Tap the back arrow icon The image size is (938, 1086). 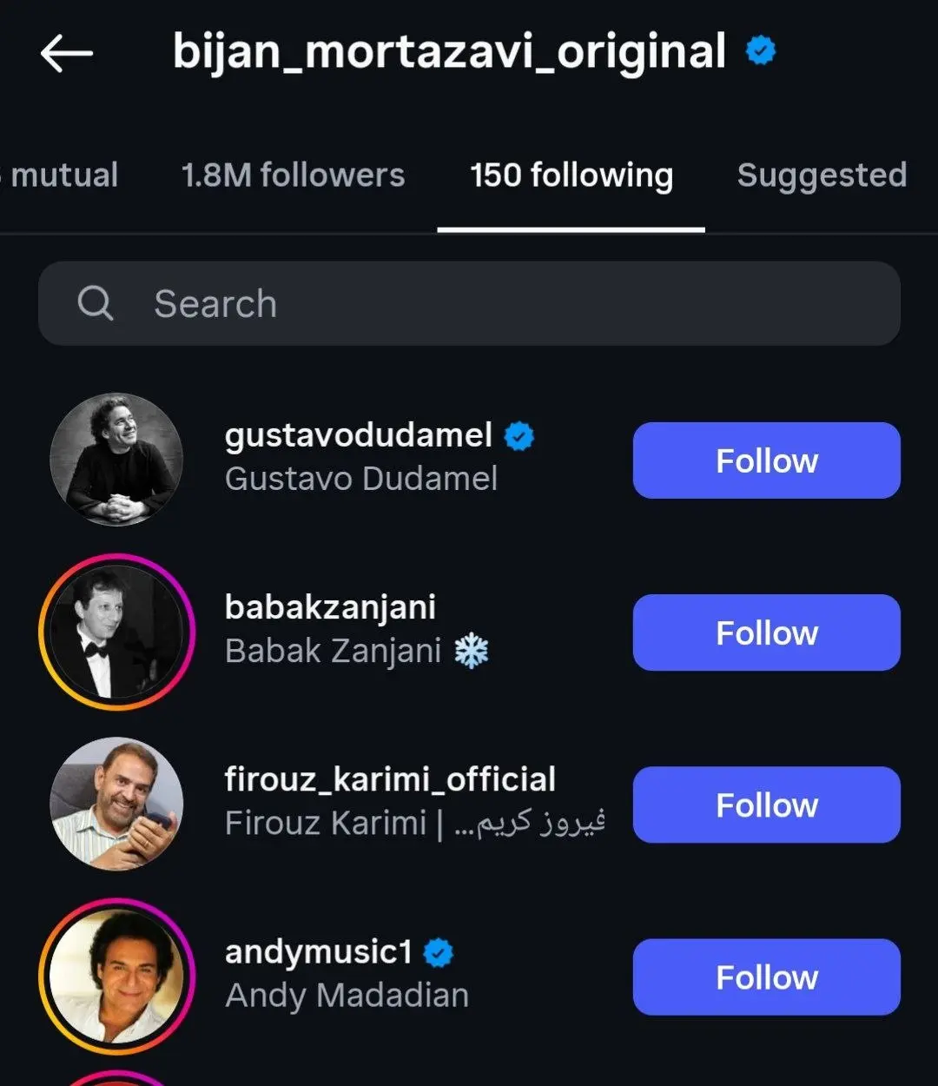click(x=67, y=54)
